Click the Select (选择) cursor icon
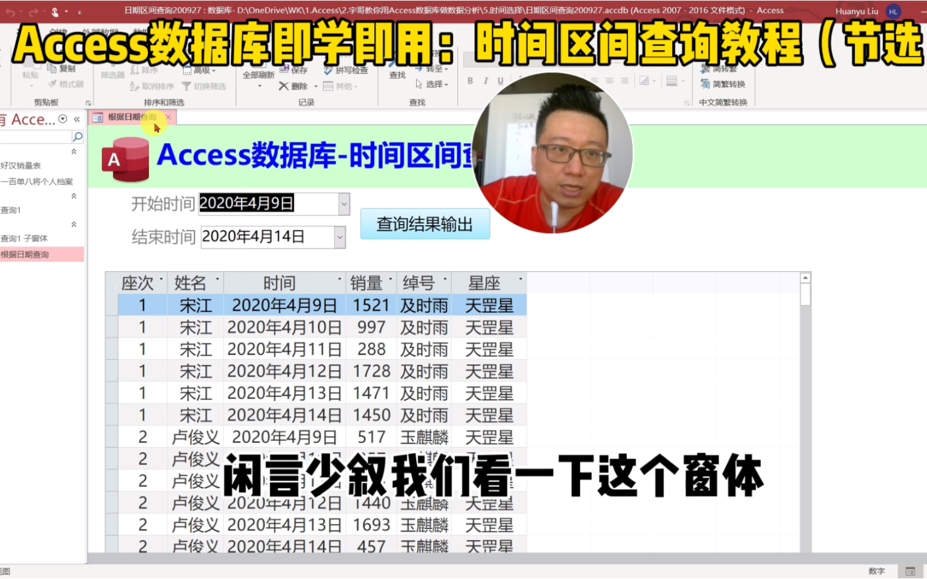 [419, 84]
